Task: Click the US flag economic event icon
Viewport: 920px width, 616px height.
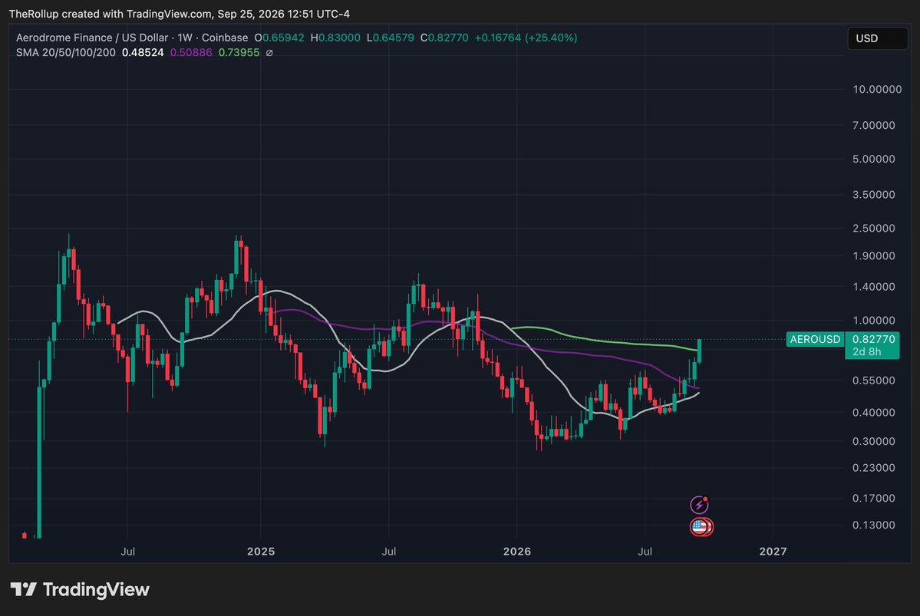Action: [700, 527]
